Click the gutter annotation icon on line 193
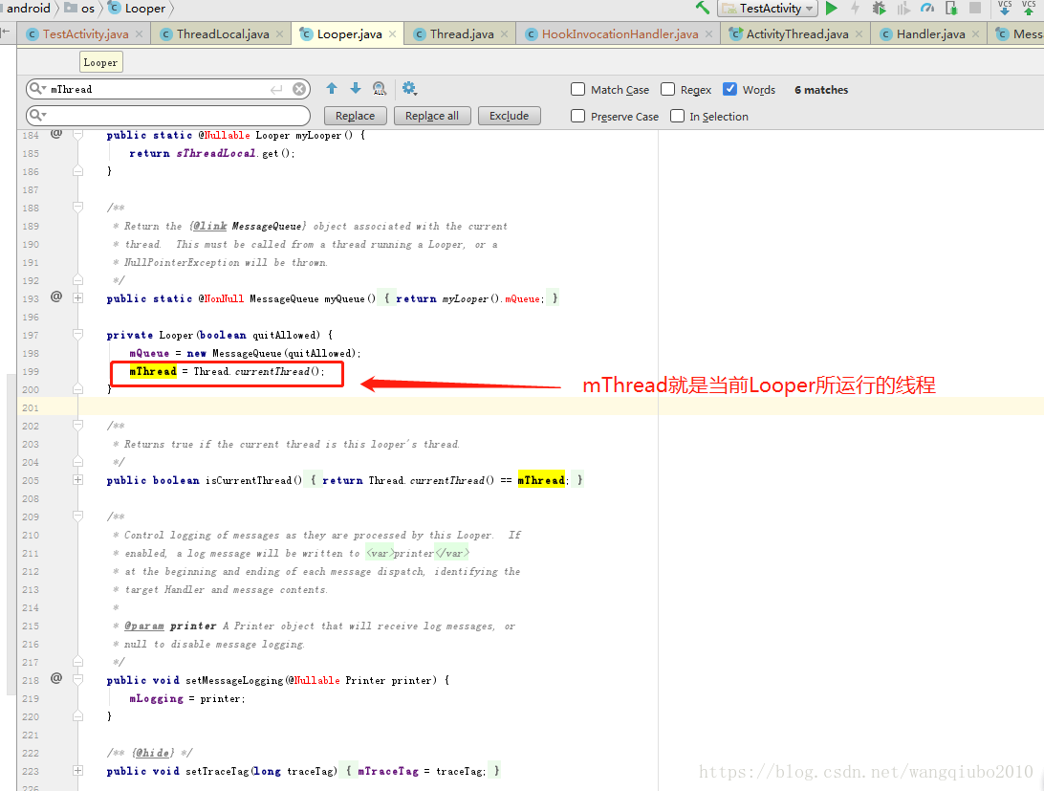 (56, 297)
